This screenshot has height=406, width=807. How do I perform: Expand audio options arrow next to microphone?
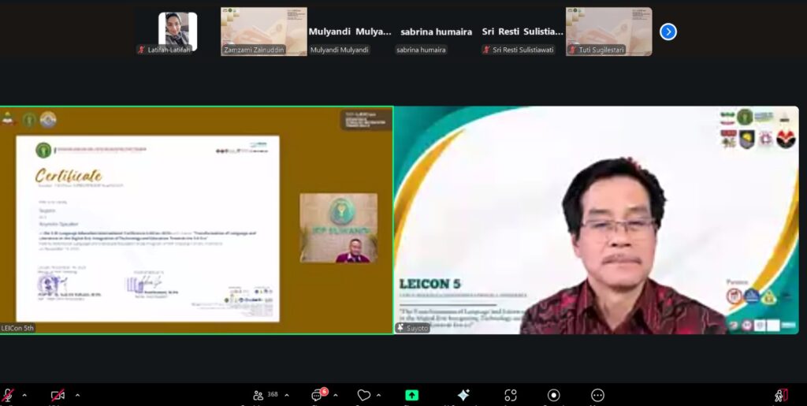pos(24,395)
